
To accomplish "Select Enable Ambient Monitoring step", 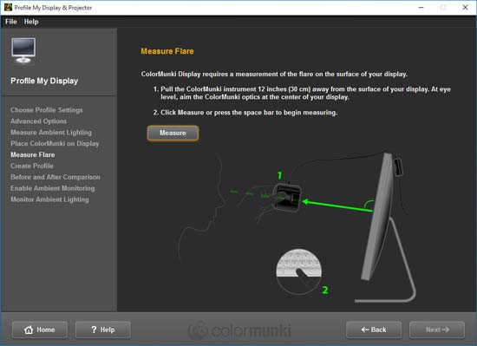I will 53,188.
